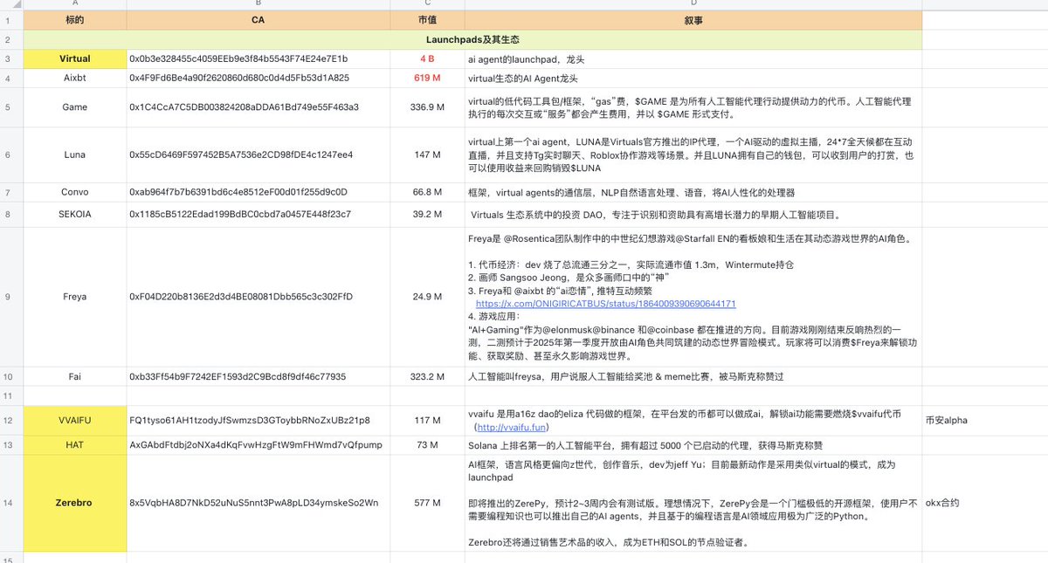Select the 'Game' name cell

click(75, 107)
